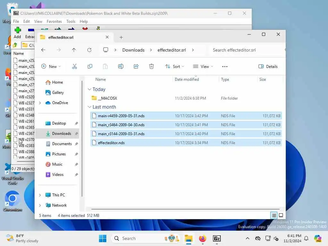The image size is (328, 246).
Task: Open the File menu in 7-Zip
Action: pos(16,21)
